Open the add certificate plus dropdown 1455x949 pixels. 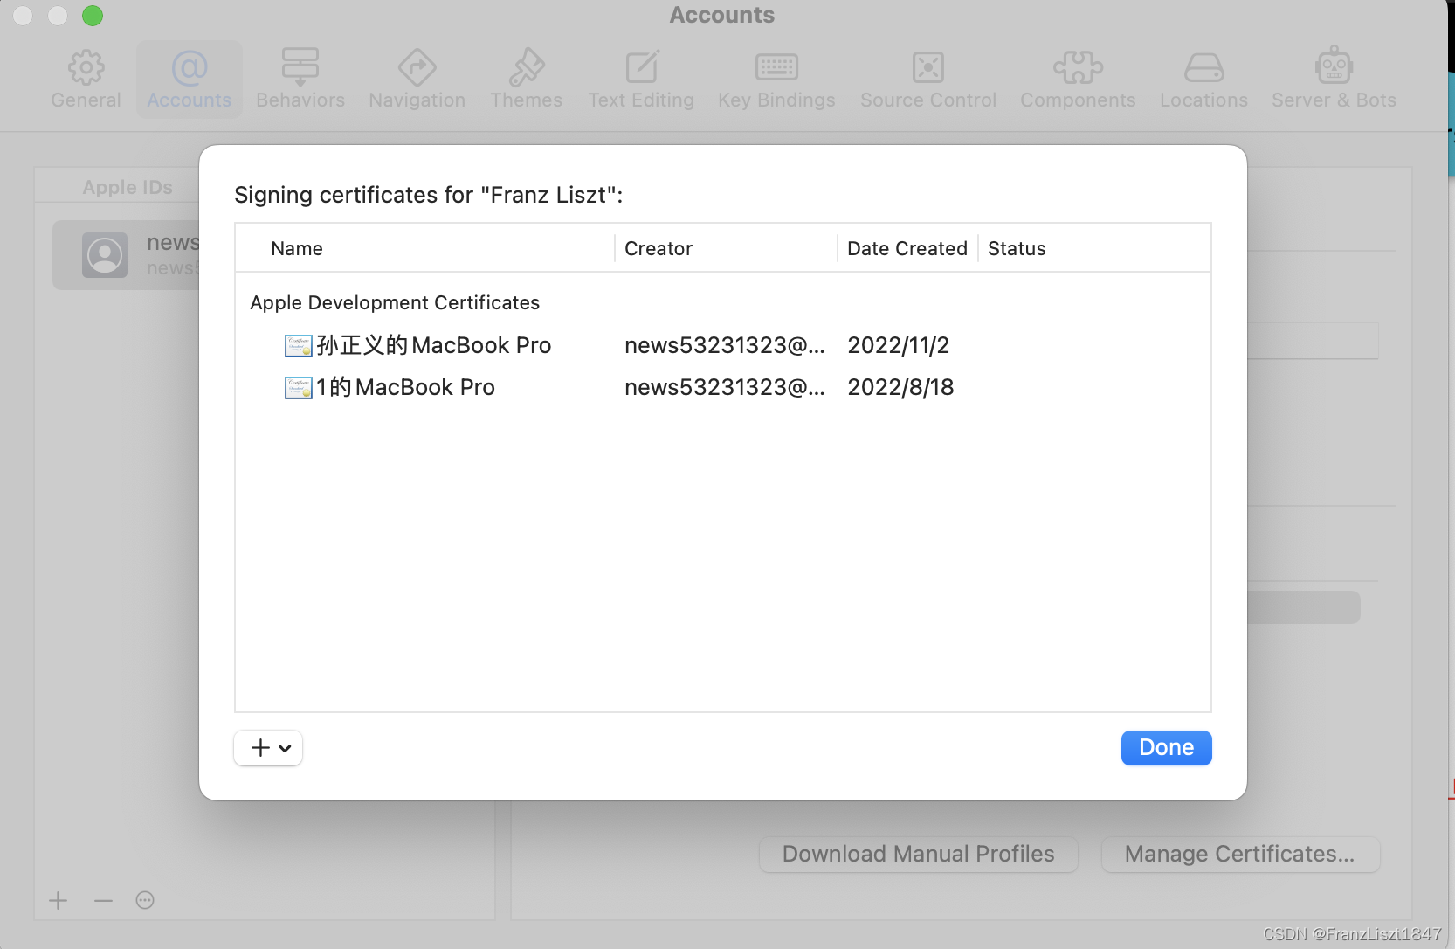coord(268,748)
